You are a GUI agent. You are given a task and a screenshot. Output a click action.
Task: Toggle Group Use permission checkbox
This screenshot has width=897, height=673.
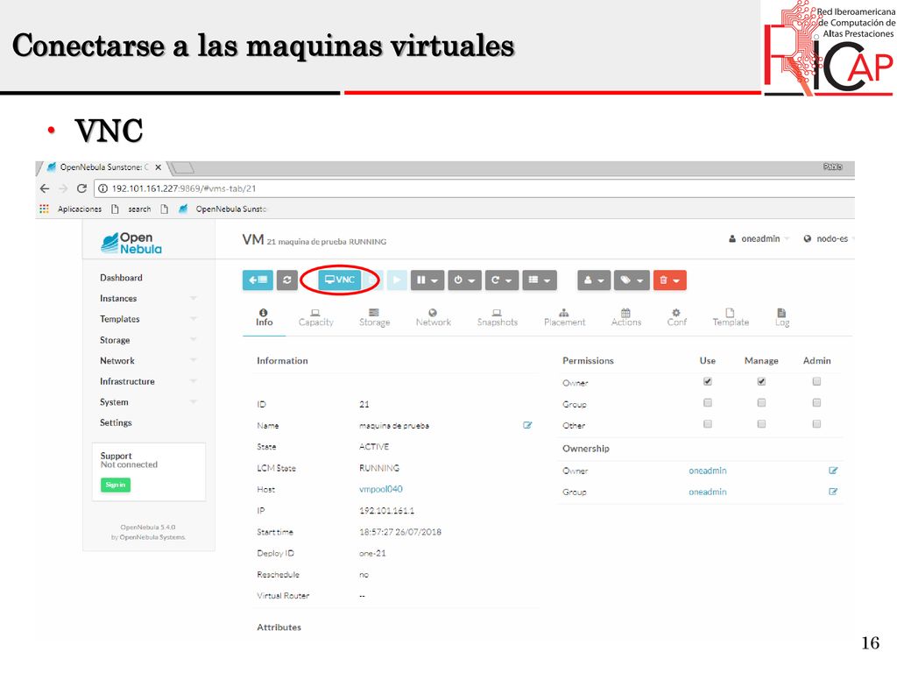click(708, 403)
